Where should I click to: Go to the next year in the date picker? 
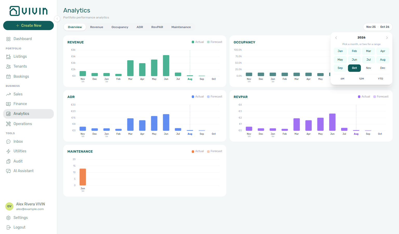(387, 38)
